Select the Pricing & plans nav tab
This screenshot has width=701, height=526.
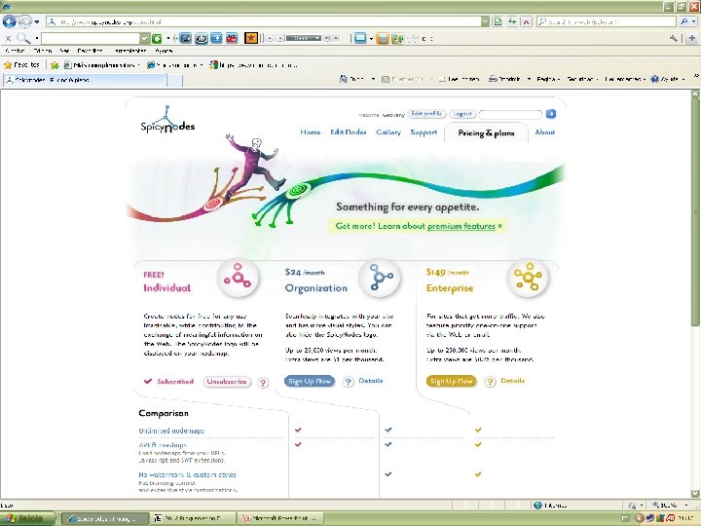pyautogui.click(x=486, y=132)
